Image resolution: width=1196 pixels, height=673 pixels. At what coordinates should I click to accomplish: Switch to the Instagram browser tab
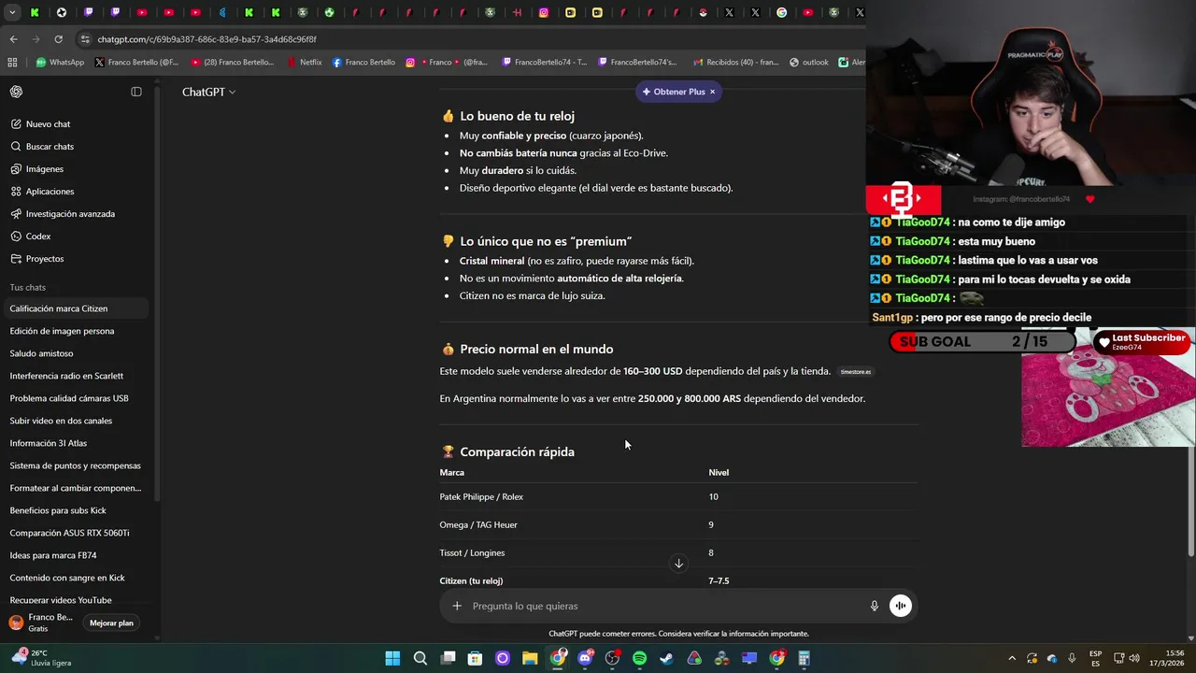(544, 12)
